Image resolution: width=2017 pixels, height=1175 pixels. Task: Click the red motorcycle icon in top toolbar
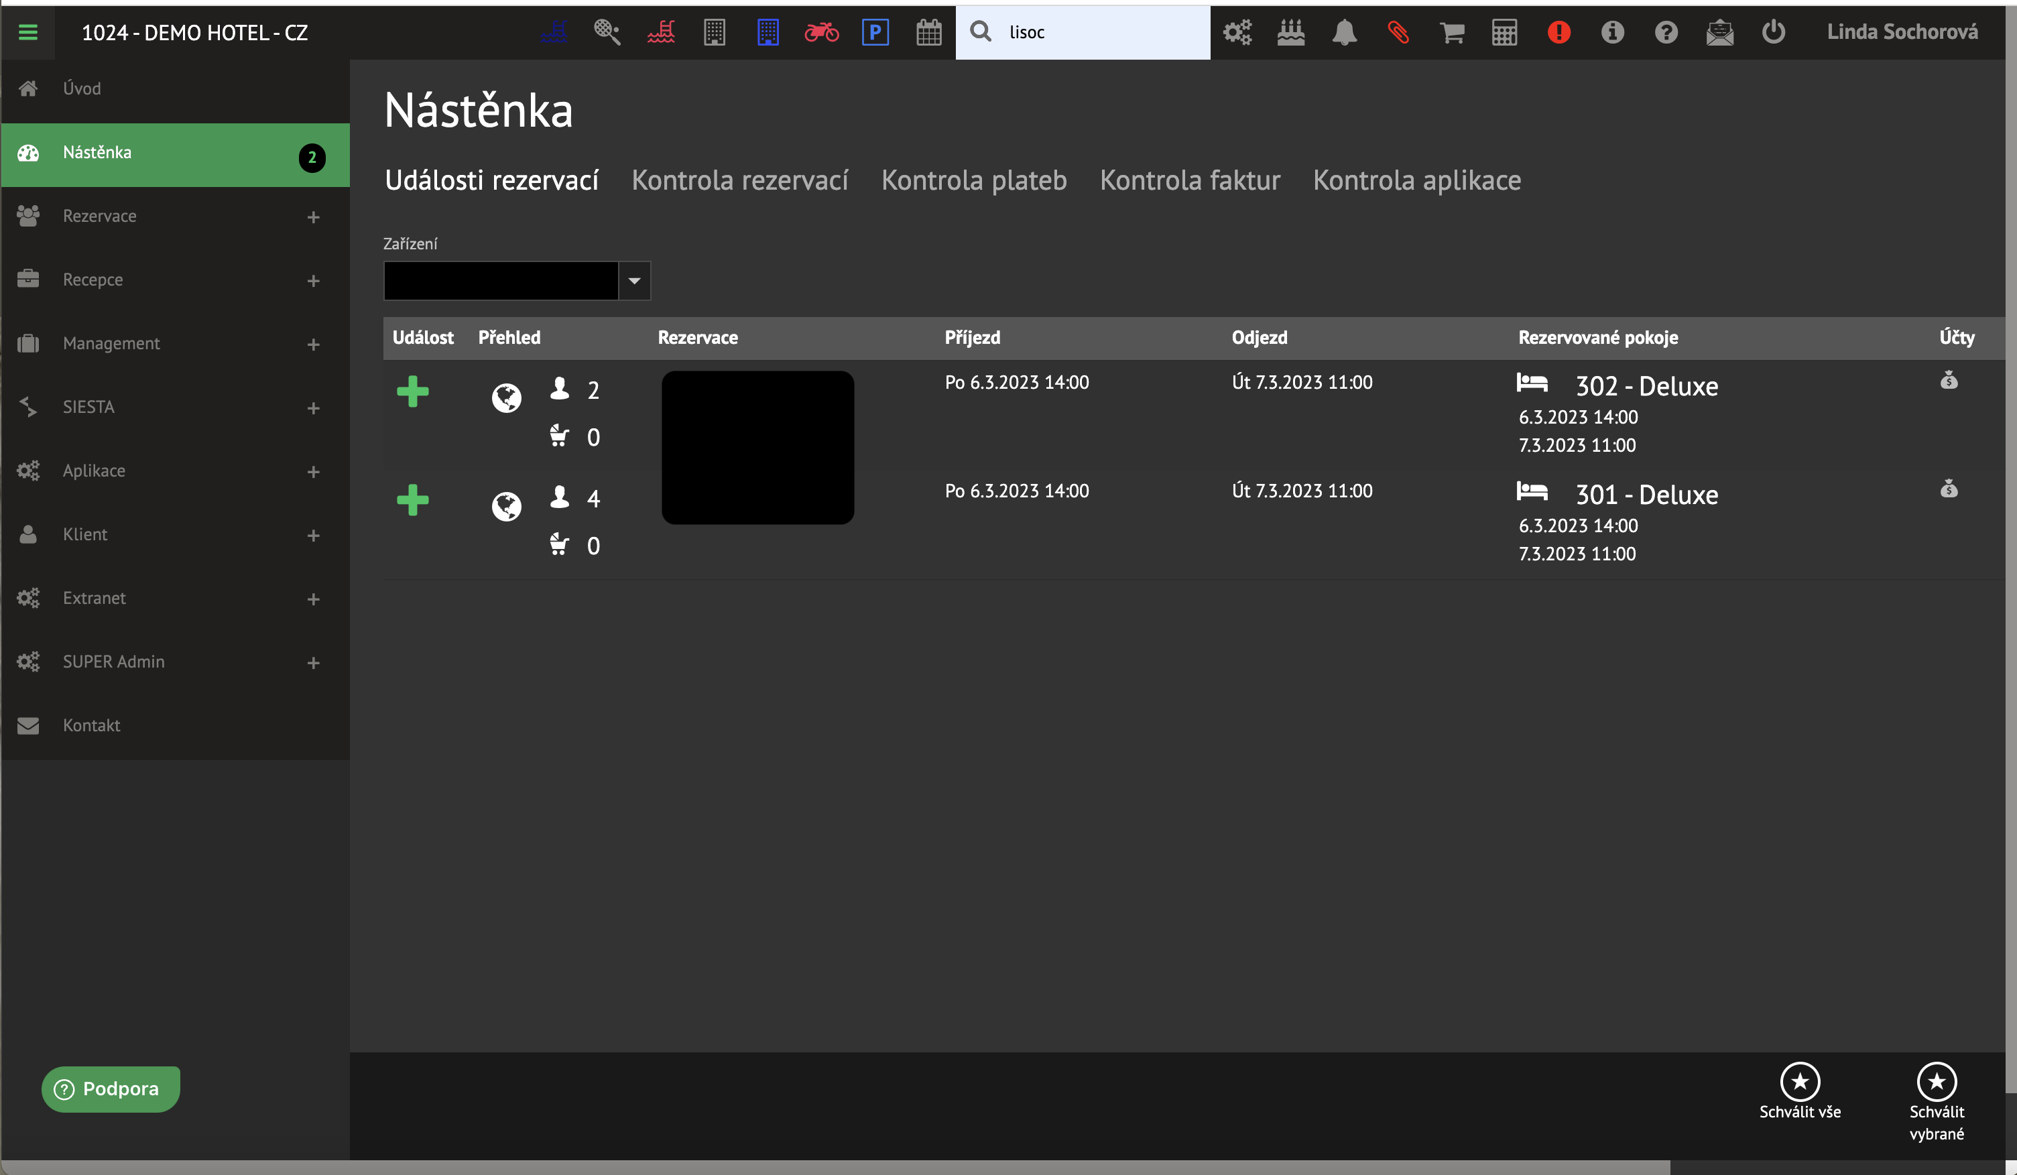pyautogui.click(x=821, y=32)
